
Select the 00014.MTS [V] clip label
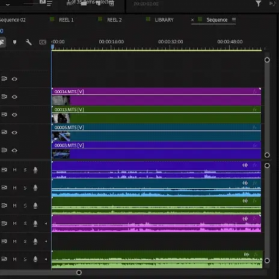[69, 91]
